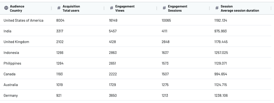Click session duration 1129.071
Screen dimensions: 274x103
(220, 63)
